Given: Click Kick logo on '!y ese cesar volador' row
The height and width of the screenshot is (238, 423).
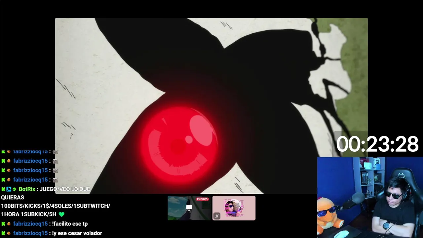Looking at the screenshot, I should point(3,233).
